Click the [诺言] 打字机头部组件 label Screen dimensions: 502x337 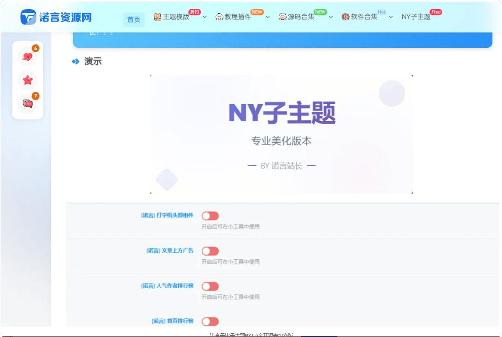pyautogui.click(x=167, y=215)
